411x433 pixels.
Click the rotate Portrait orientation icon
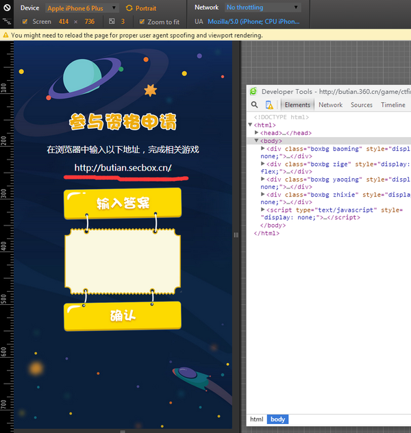129,8
